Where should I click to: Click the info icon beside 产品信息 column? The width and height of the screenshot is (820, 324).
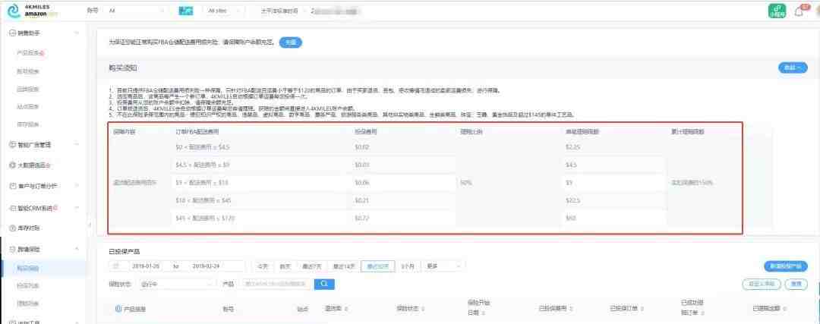pos(118,309)
